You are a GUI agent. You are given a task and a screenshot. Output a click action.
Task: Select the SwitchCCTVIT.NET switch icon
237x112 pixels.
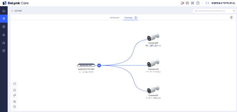[x=86, y=65]
